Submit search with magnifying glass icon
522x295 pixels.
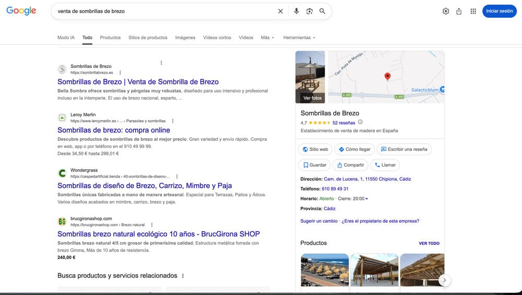(x=322, y=11)
